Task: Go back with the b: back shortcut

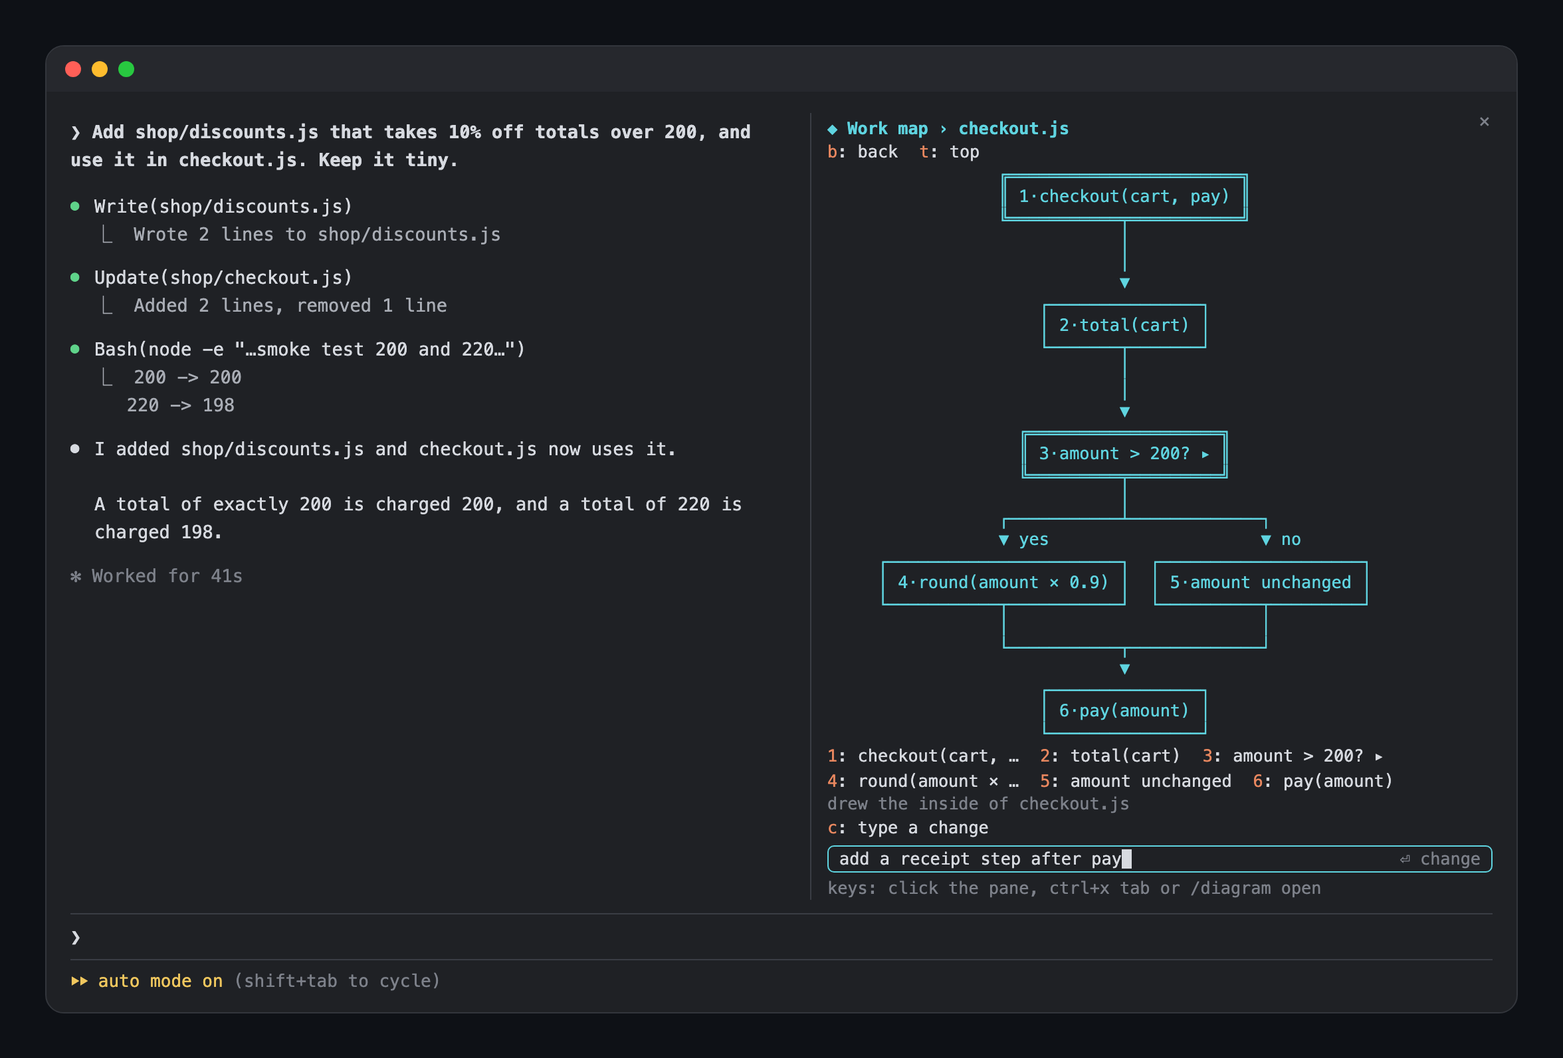Action: (x=862, y=152)
